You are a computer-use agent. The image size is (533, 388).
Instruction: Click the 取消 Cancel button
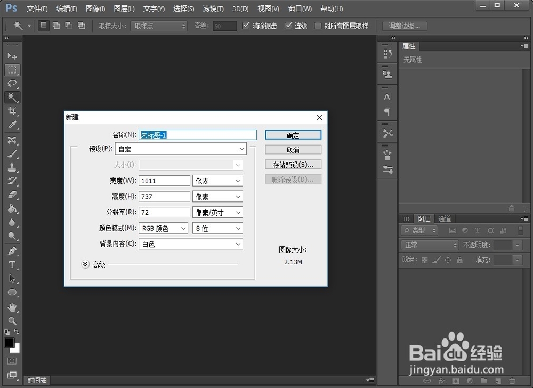click(x=293, y=150)
